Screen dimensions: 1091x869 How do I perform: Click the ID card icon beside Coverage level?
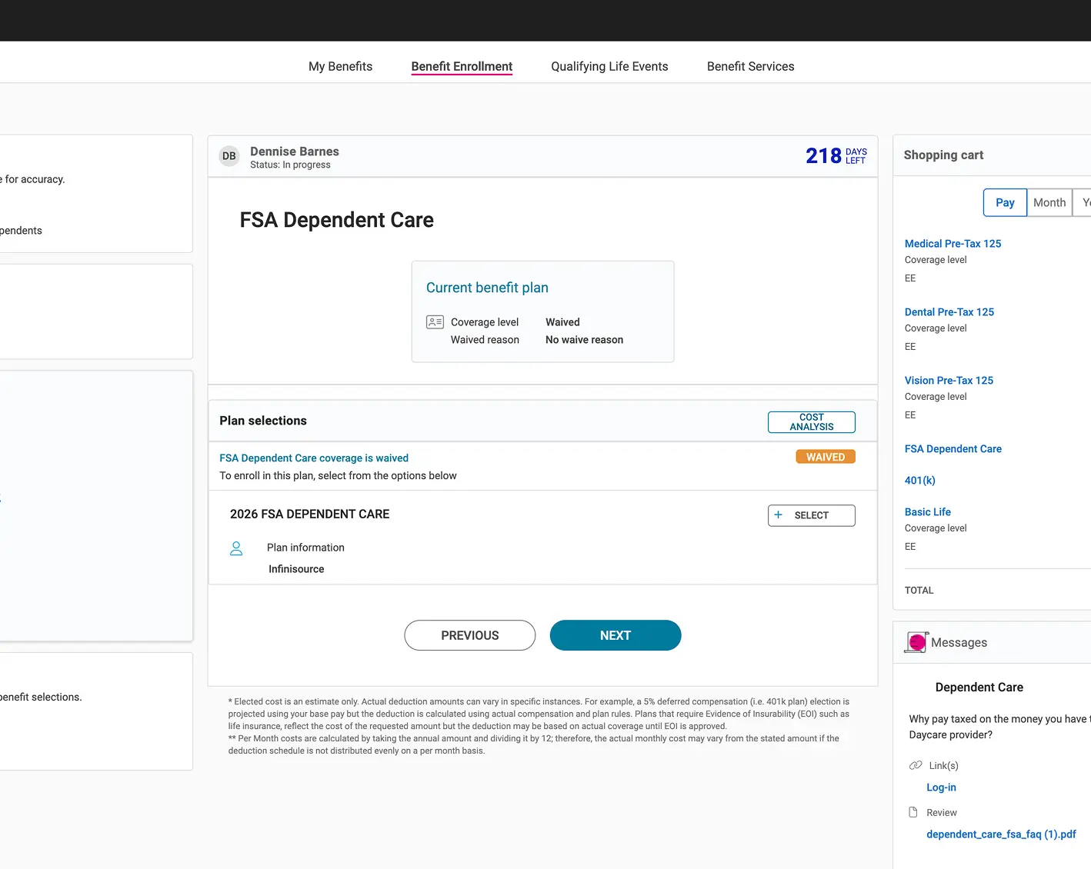coord(435,321)
